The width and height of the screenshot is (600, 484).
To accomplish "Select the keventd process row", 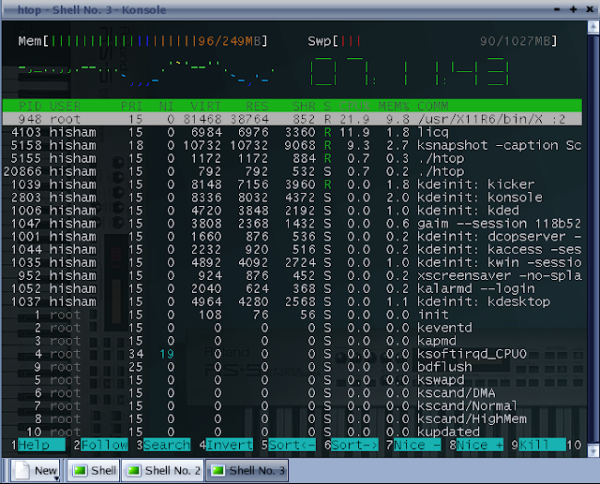I will (292, 328).
